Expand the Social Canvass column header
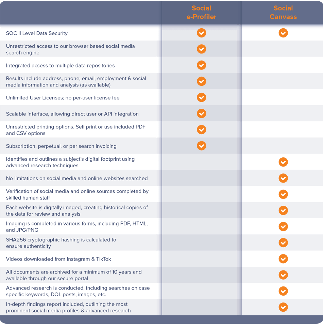 click(283, 12)
